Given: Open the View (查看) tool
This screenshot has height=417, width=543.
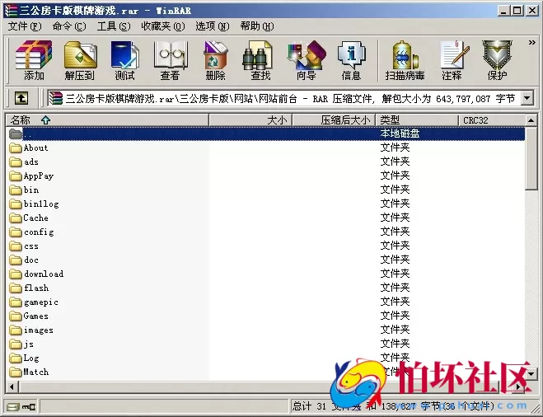Looking at the screenshot, I should pos(170,61).
